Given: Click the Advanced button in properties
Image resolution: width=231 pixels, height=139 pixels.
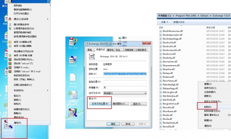Looking at the screenshot, I should 139,104.
